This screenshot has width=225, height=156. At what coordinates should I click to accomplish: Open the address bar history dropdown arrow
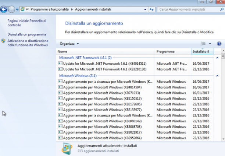coord(145,10)
